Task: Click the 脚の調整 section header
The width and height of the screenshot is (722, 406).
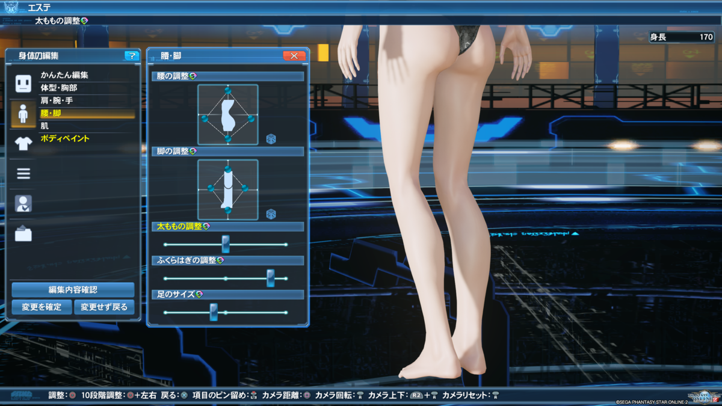Action: [x=228, y=151]
